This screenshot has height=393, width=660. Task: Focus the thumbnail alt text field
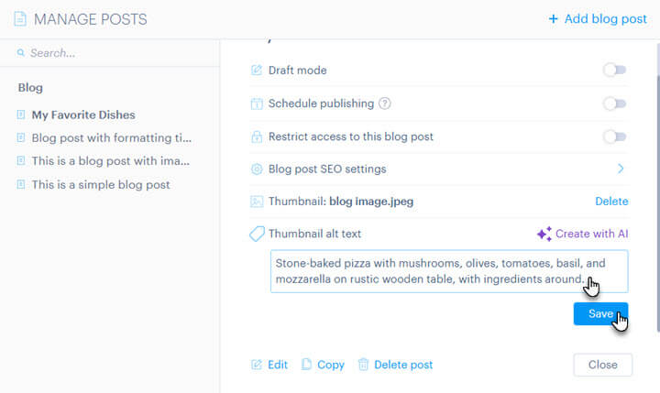coord(449,271)
